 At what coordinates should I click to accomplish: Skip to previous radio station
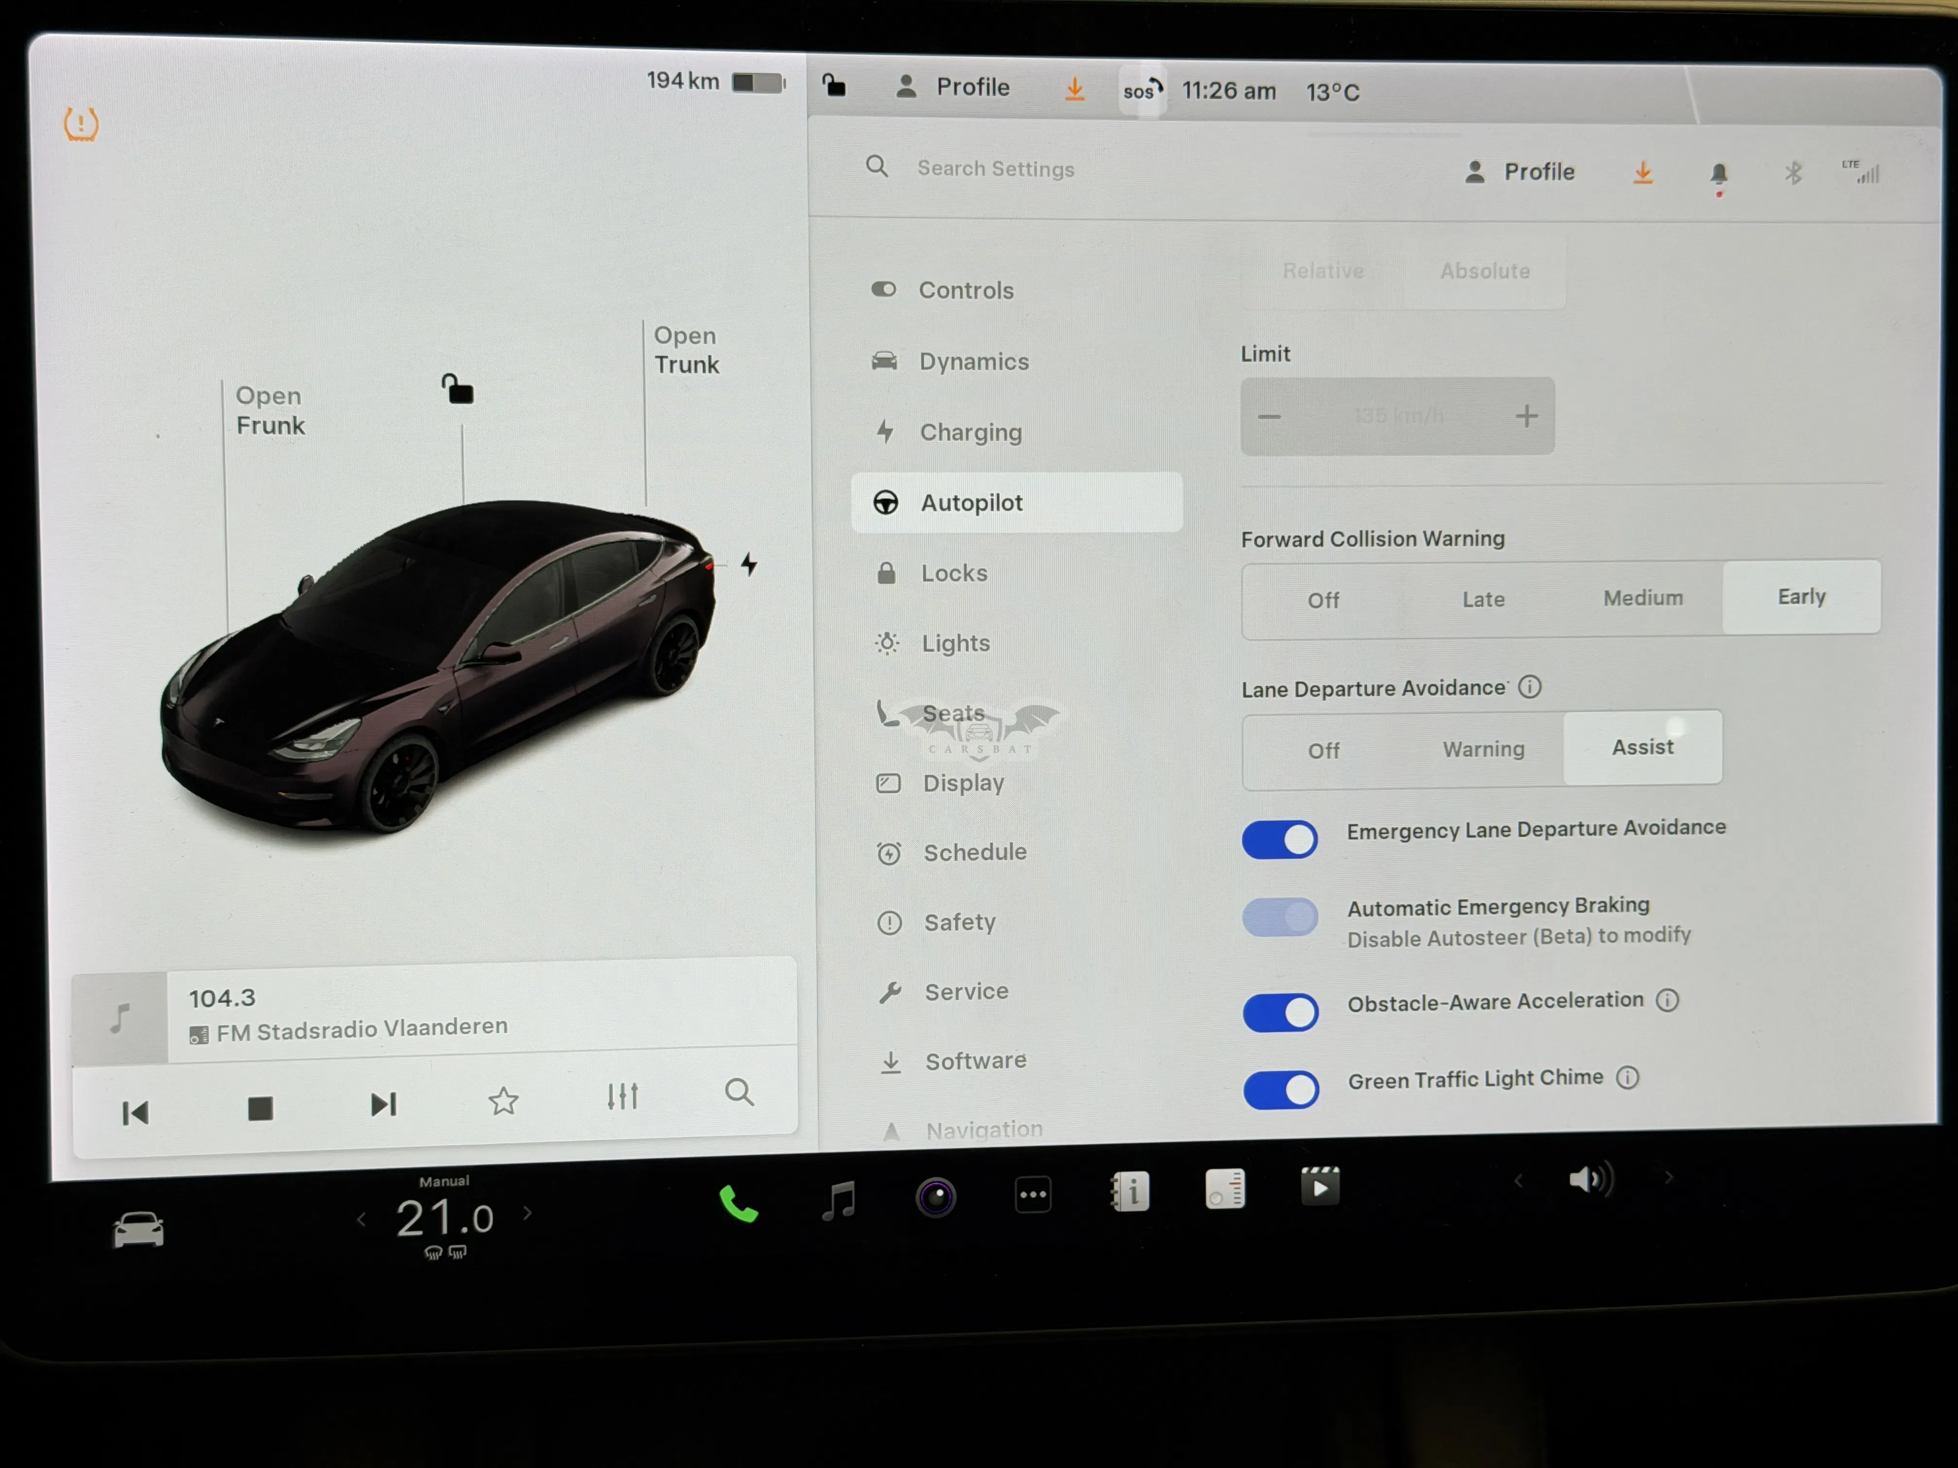point(135,1112)
